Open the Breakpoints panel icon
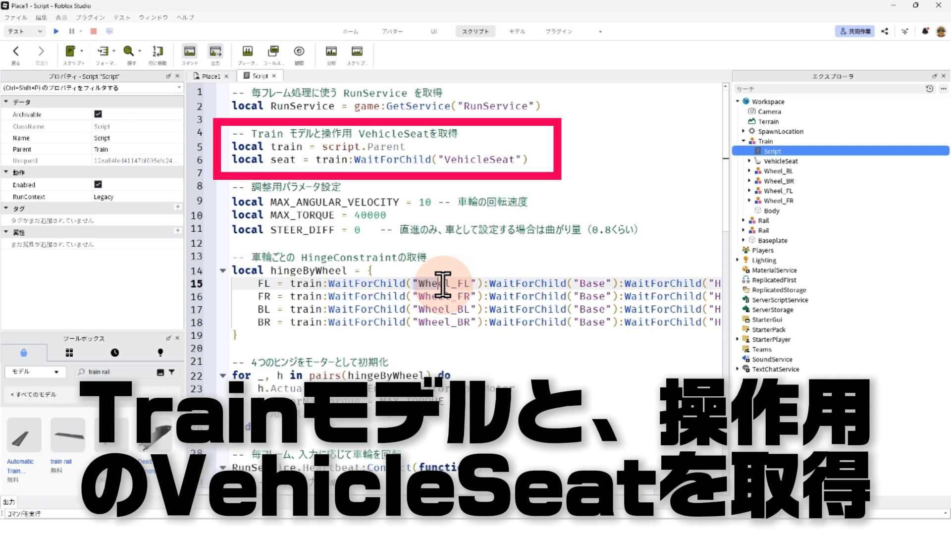The width and height of the screenshot is (951, 535). click(247, 52)
